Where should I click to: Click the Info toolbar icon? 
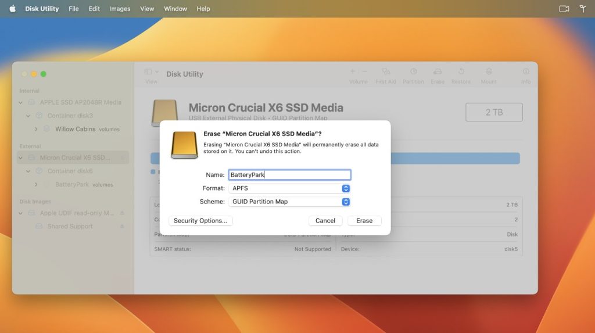[525, 71]
